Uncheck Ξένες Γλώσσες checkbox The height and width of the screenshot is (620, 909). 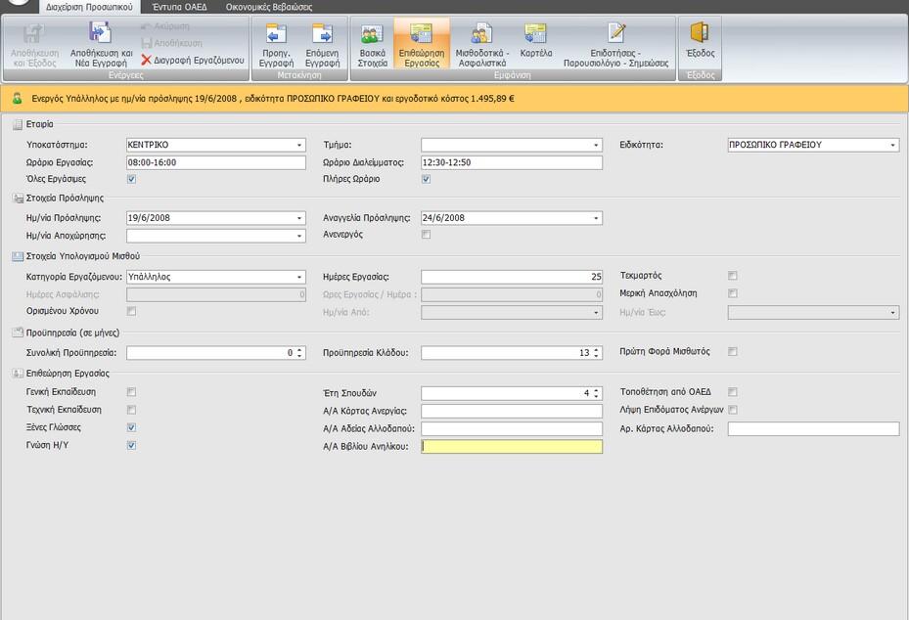(x=131, y=427)
